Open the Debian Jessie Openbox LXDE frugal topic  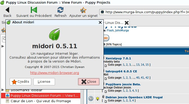click(x=134, y=97)
